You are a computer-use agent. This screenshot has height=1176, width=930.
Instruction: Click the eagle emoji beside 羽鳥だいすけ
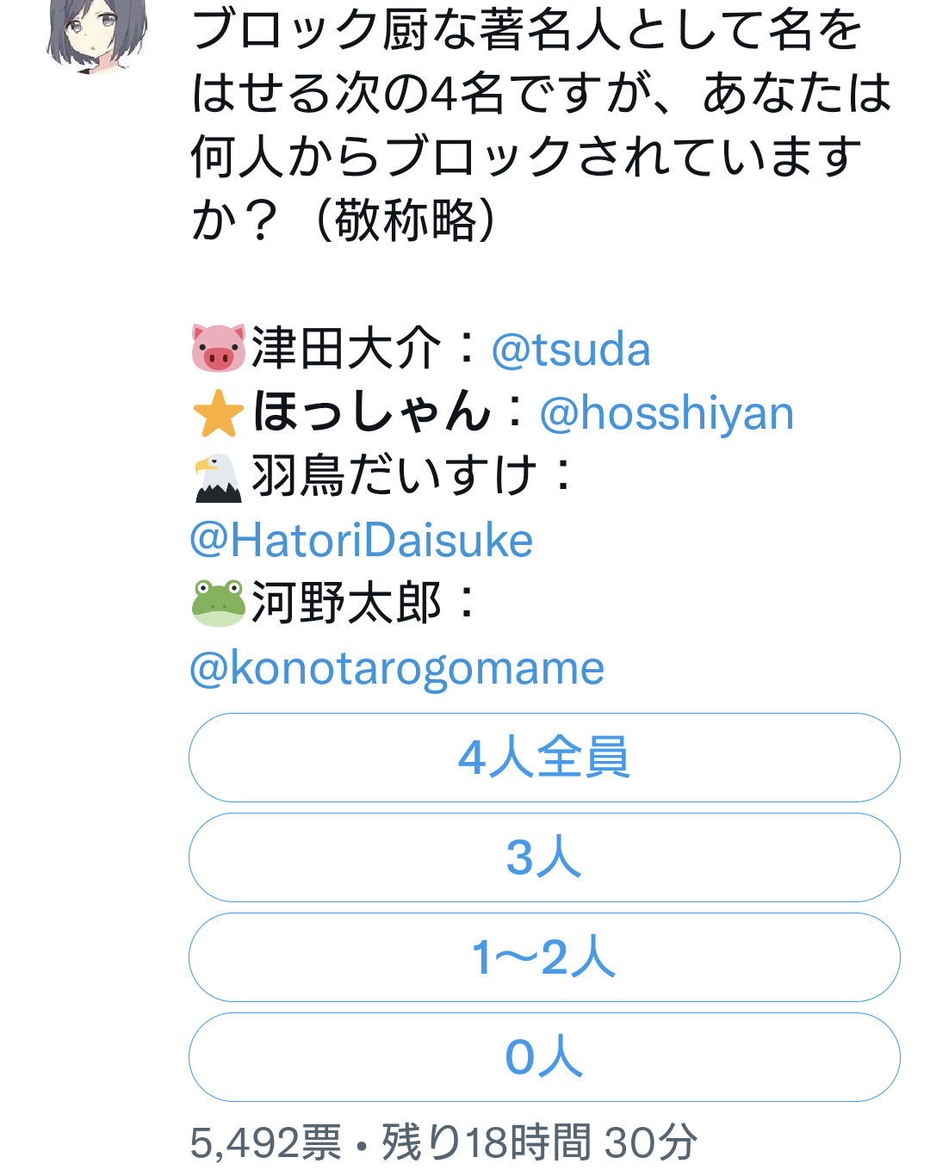(219, 477)
